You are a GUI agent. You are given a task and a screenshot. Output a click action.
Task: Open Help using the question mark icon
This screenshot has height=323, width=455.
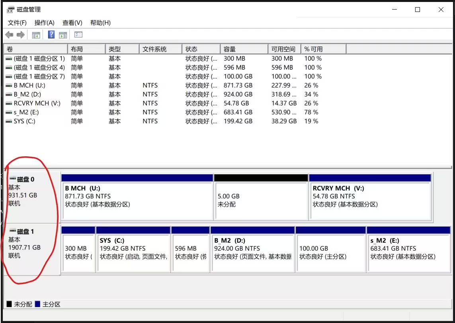(51, 35)
